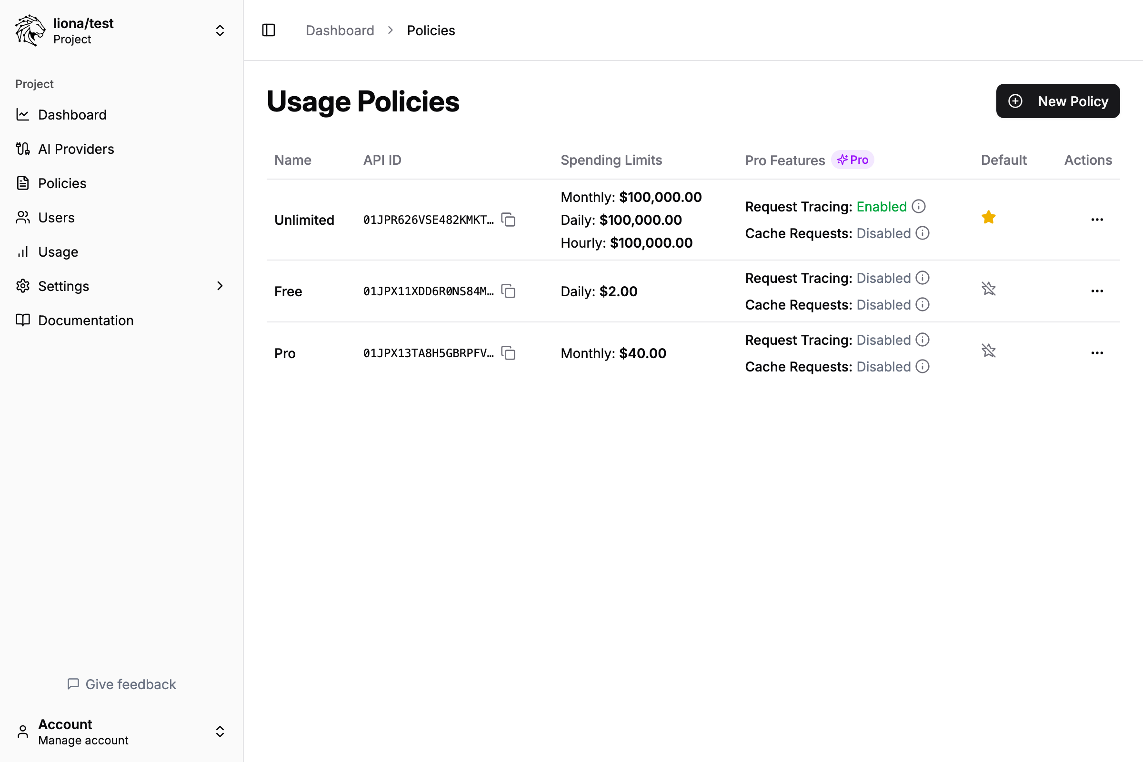The image size is (1143, 762).
Task: Set Free policy as default
Action: tap(989, 289)
